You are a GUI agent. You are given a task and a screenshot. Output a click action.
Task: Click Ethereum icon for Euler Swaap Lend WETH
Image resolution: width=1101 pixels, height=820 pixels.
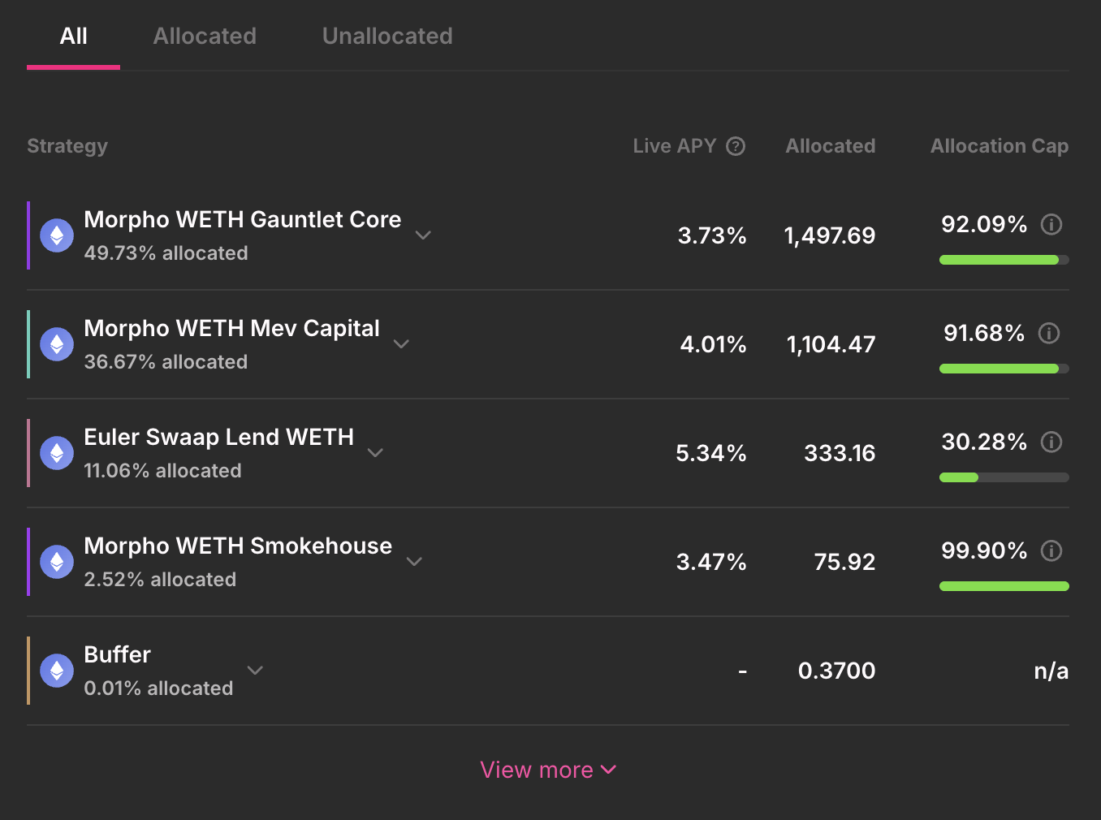pyautogui.click(x=57, y=453)
